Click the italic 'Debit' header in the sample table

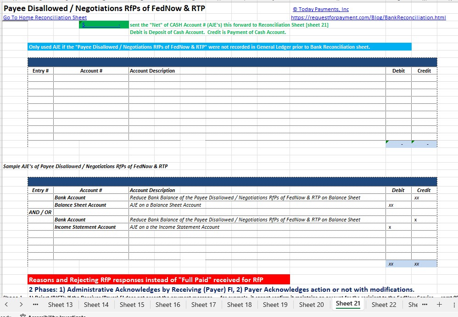coord(398,190)
